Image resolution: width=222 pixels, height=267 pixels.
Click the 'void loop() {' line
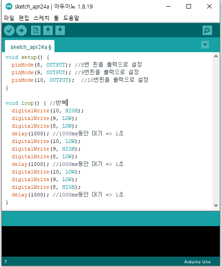(x=26, y=103)
